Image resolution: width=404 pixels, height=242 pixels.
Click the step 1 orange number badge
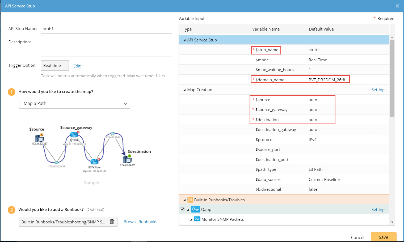(x=11, y=92)
